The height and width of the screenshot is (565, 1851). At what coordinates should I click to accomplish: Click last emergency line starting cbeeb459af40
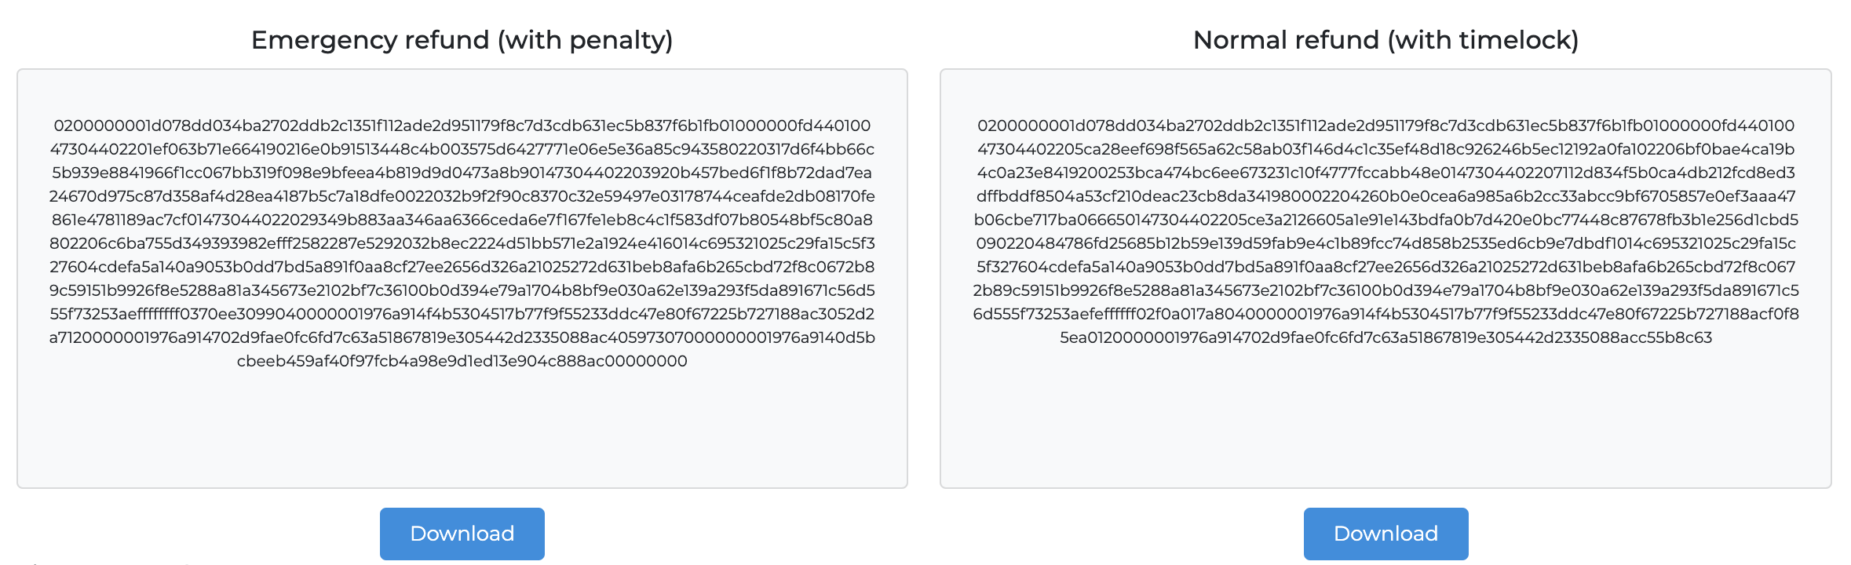(x=462, y=361)
